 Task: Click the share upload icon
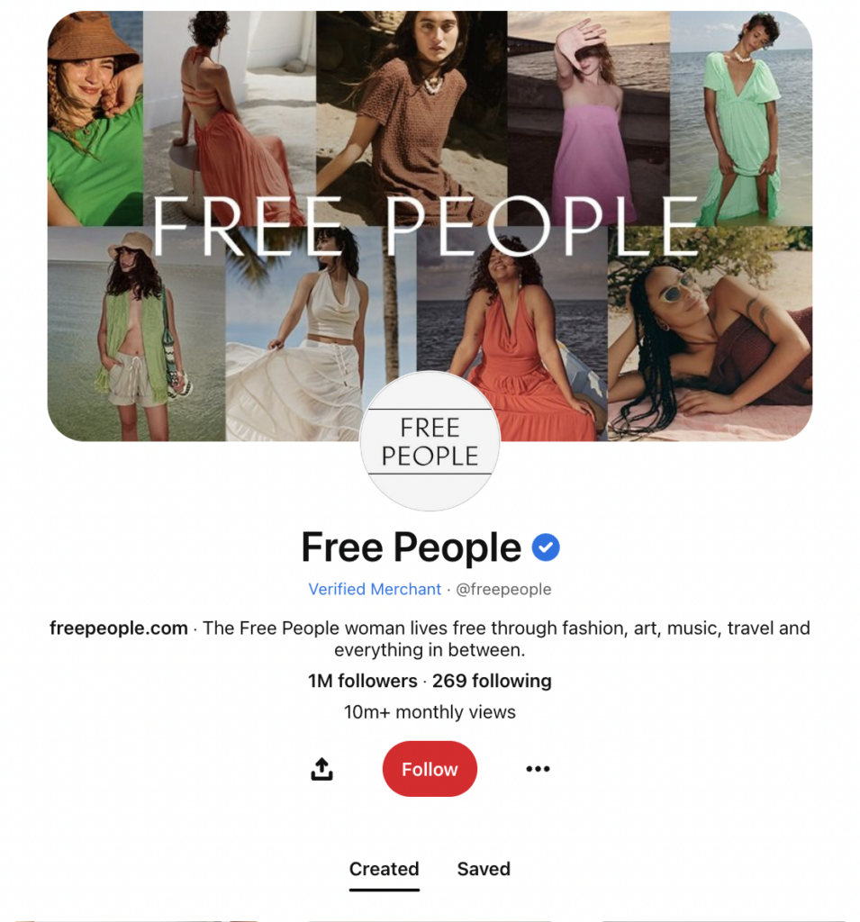[x=321, y=769]
